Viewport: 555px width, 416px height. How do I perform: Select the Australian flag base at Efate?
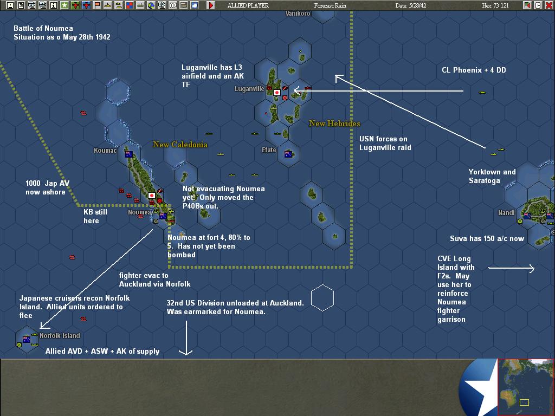[288, 154]
